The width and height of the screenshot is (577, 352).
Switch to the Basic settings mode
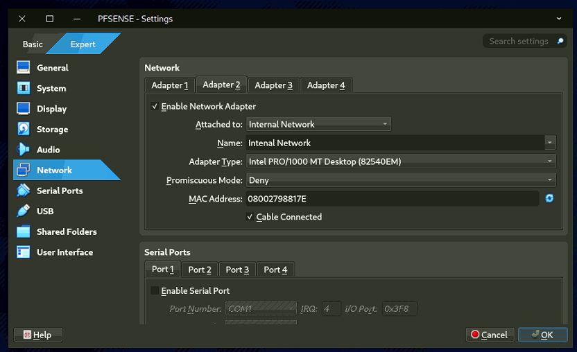click(33, 44)
